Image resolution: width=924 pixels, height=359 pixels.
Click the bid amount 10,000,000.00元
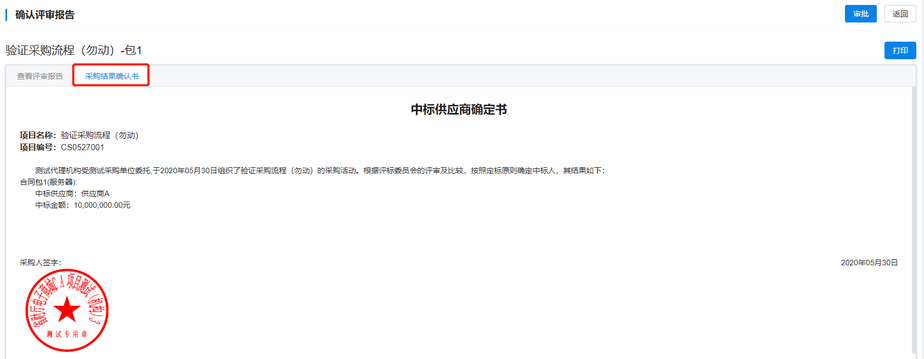tap(102, 205)
